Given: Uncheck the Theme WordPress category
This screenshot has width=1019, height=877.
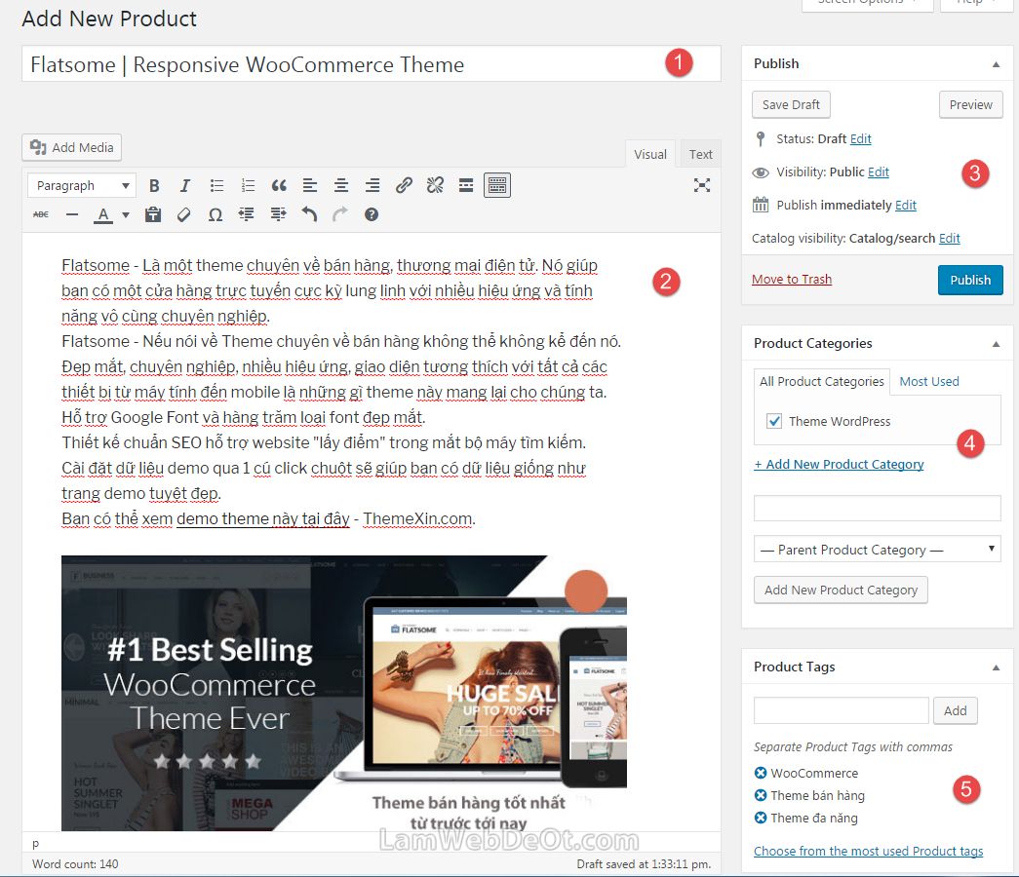Looking at the screenshot, I should click(774, 421).
